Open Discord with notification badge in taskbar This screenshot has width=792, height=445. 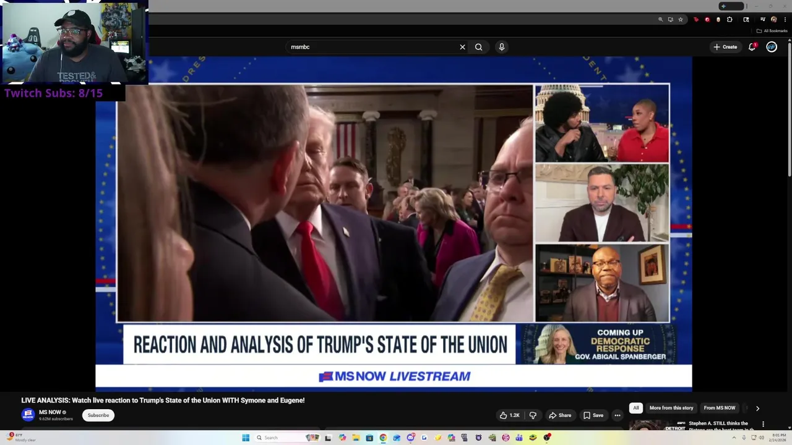[x=410, y=438]
